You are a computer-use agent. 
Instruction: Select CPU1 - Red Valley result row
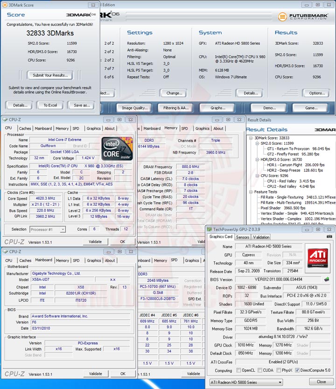coord(291,181)
